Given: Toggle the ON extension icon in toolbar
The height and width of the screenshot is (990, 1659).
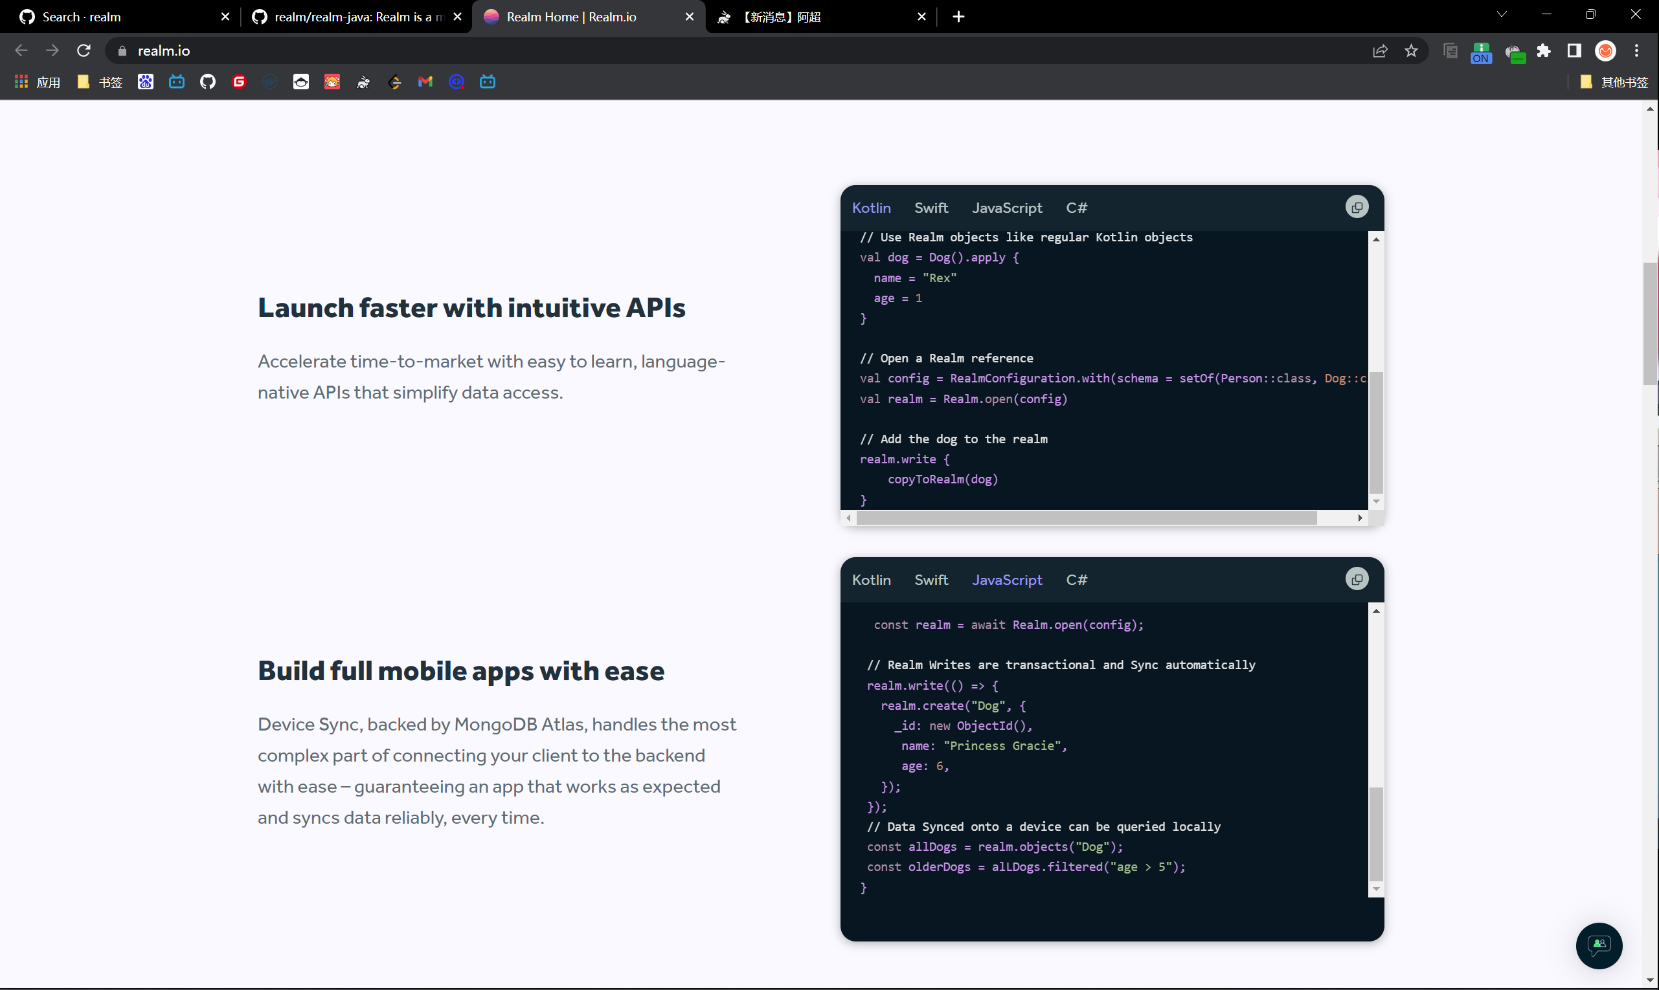Looking at the screenshot, I should click(1480, 52).
